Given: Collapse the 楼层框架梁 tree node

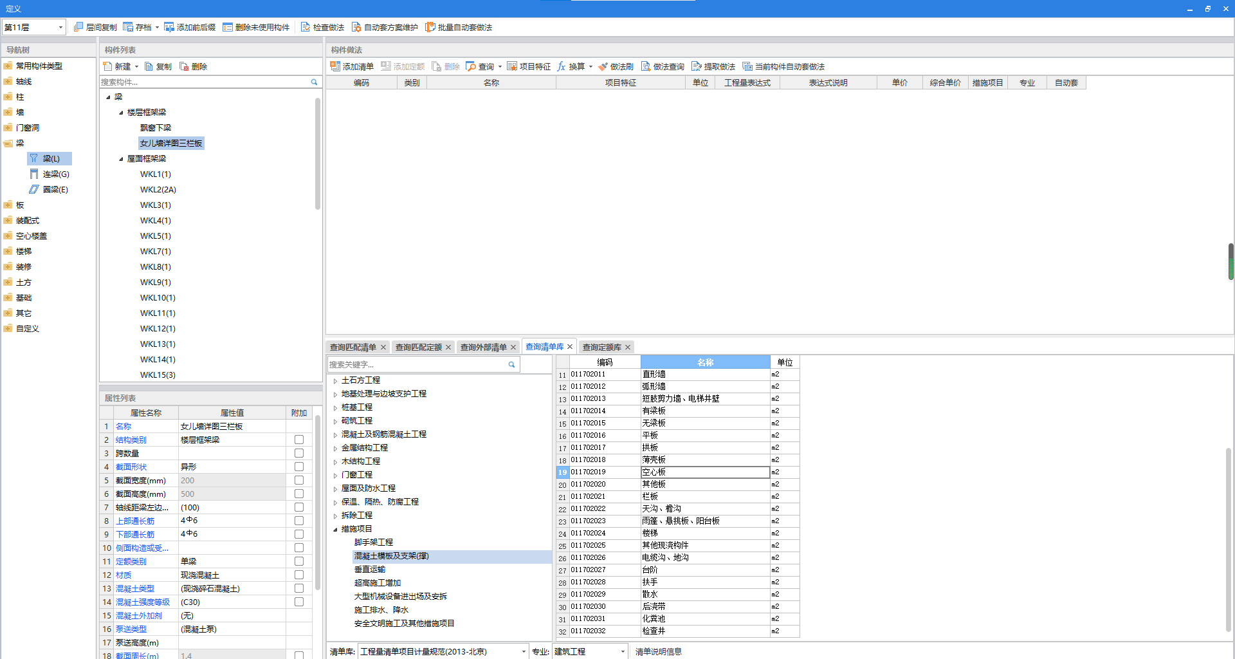Looking at the screenshot, I should tap(121, 112).
